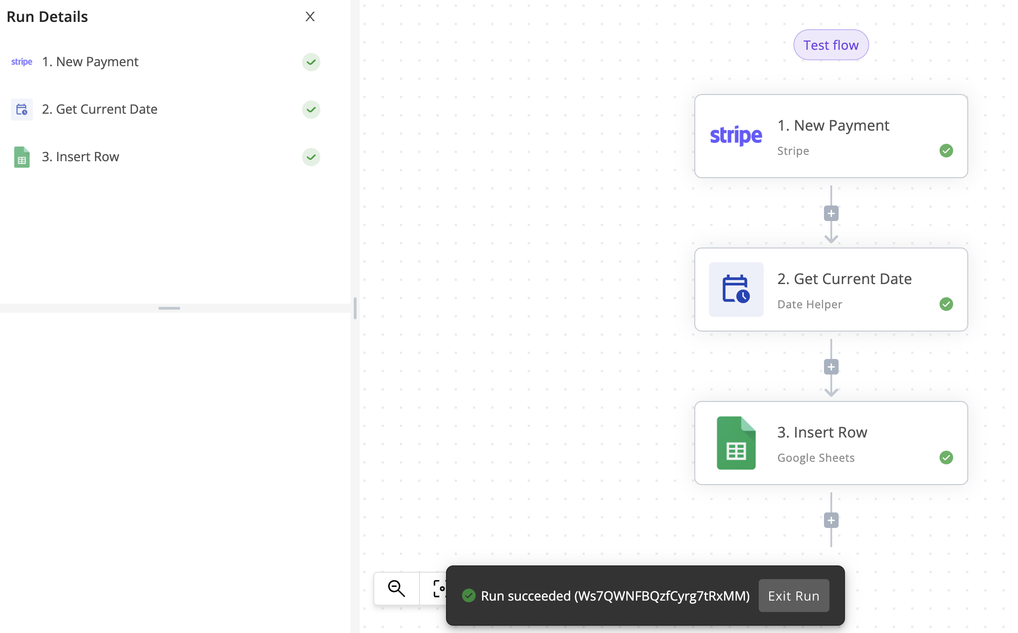The height and width of the screenshot is (633, 1018).
Task: Click the vertical resize handle of the Run Details panel
Action: (355, 308)
